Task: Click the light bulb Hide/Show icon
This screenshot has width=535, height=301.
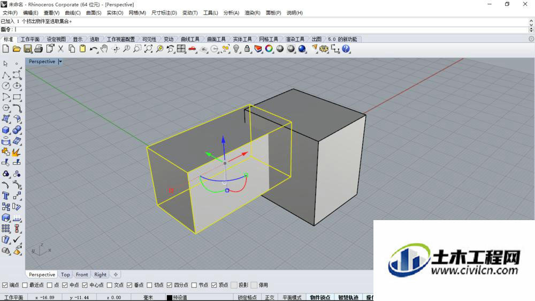Action: 236,49
